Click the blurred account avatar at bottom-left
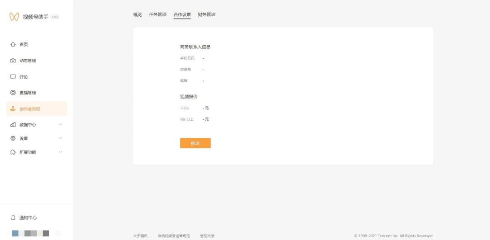This screenshot has height=240, width=490. (x=30, y=233)
